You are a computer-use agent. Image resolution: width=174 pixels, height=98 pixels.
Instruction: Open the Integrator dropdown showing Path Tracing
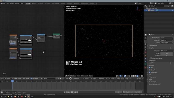167,51
